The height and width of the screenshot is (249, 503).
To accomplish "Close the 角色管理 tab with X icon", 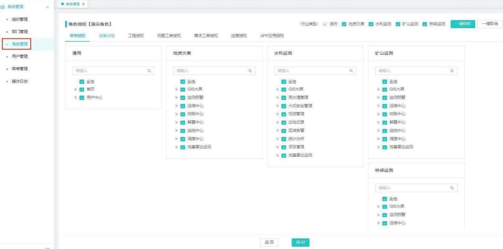I will [83, 4].
